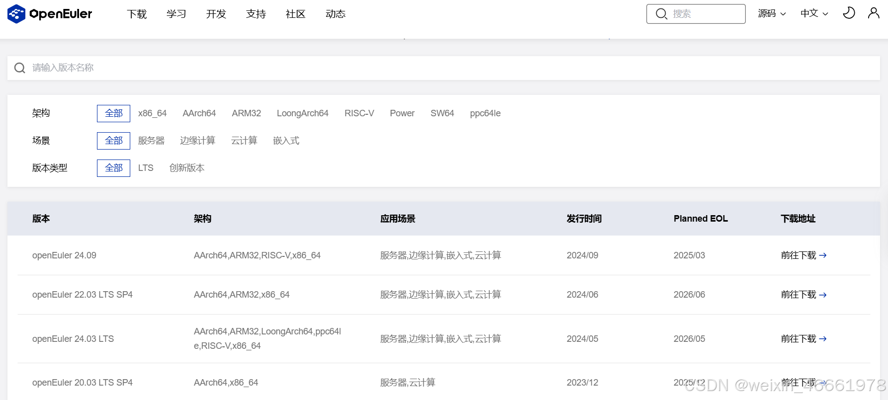The image size is (888, 400).
Task: Open the user account icon
Action: point(874,13)
